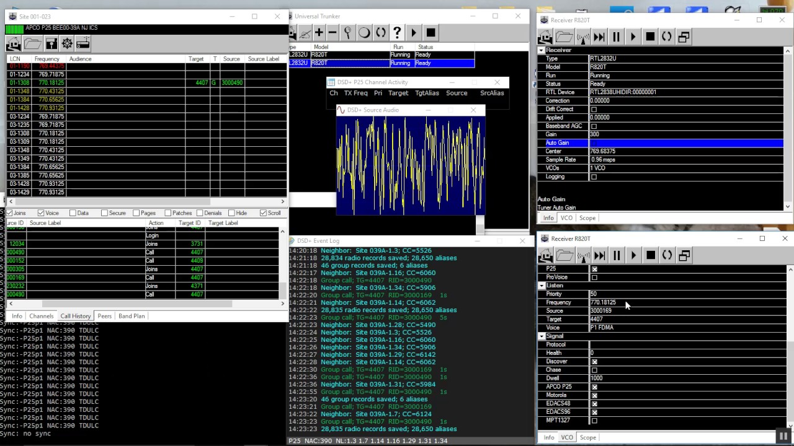Click the cascade windows icon in lower Receiver
Image resolution: width=794 pixels, height=446 pixels.
(x=684, y=255)
